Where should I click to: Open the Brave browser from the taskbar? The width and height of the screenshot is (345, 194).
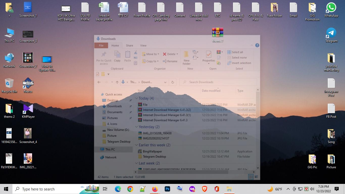[x=204, y=189]
